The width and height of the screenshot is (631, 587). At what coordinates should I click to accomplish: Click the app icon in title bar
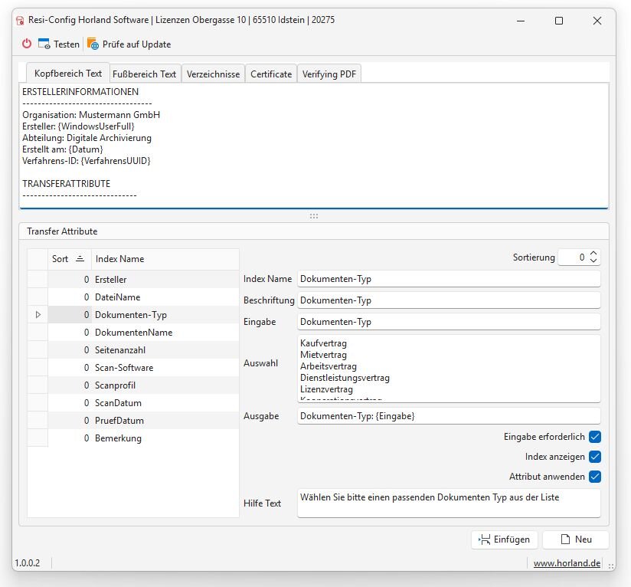click(20, 21)
